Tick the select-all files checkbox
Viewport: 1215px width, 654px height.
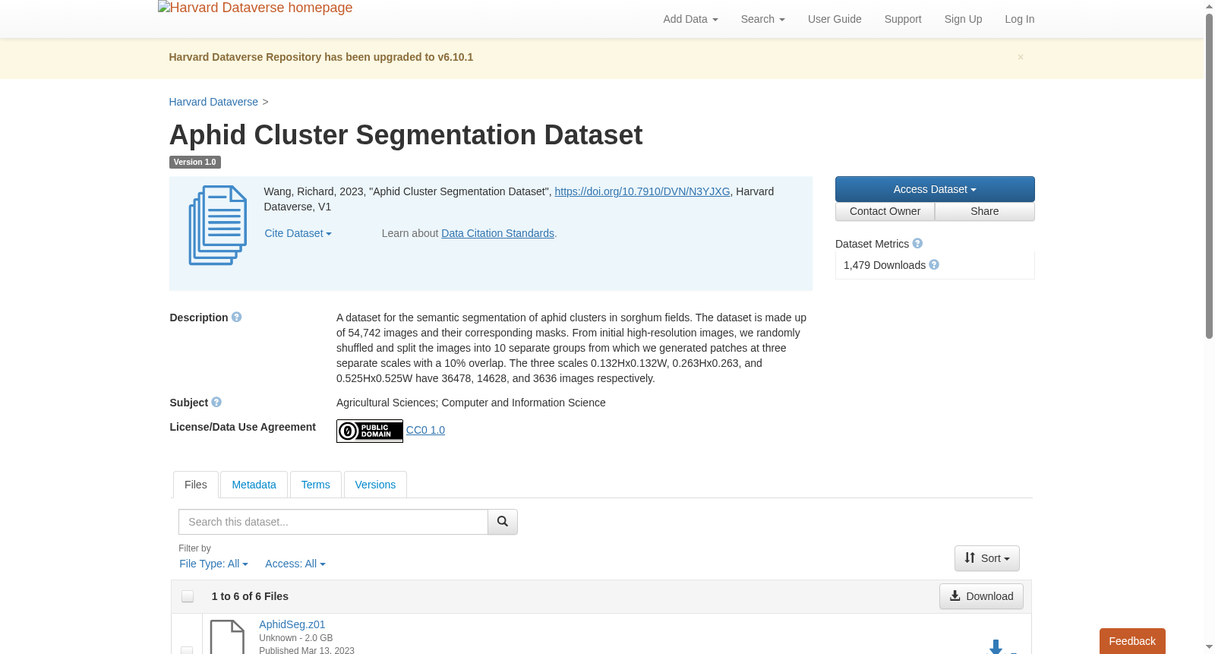188,597
